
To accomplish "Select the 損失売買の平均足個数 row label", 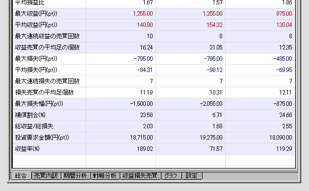I will (44, 92).
